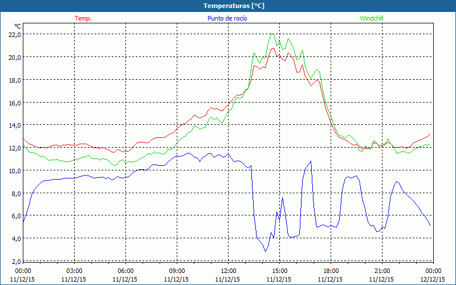Viewport: 456px width, 285px height.
Task: Select the red 'Temp.' legend label
Action: [83, 18]
